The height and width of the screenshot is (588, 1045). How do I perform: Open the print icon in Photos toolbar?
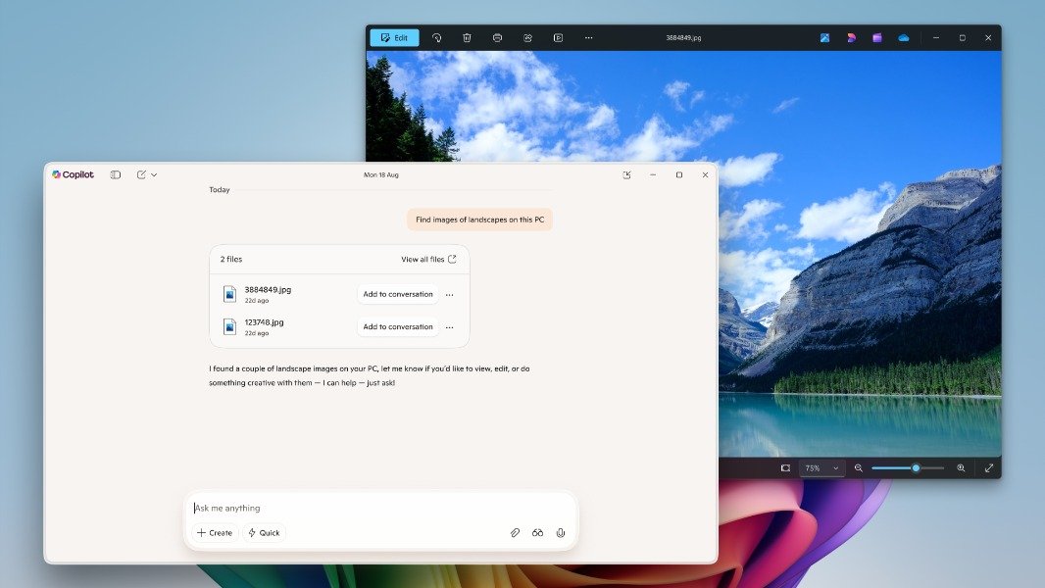(x=497, y=37)
